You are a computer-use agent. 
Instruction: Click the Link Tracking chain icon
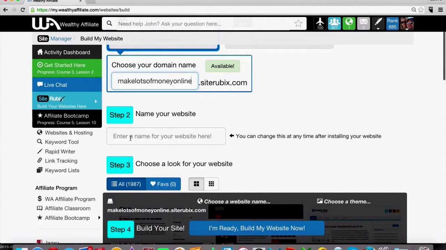[x=40, y=160]
